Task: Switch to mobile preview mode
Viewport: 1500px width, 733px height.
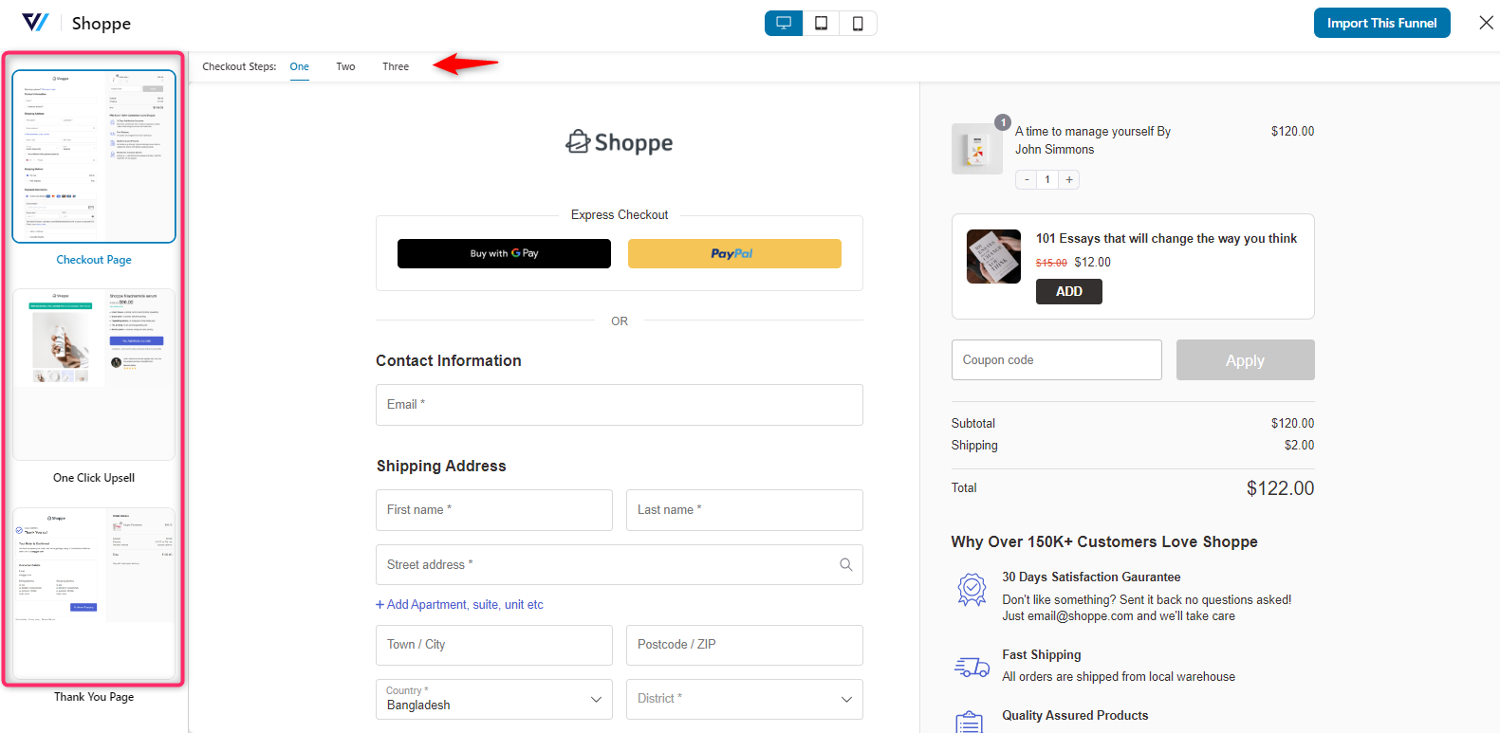Action: tap(858, 23)
